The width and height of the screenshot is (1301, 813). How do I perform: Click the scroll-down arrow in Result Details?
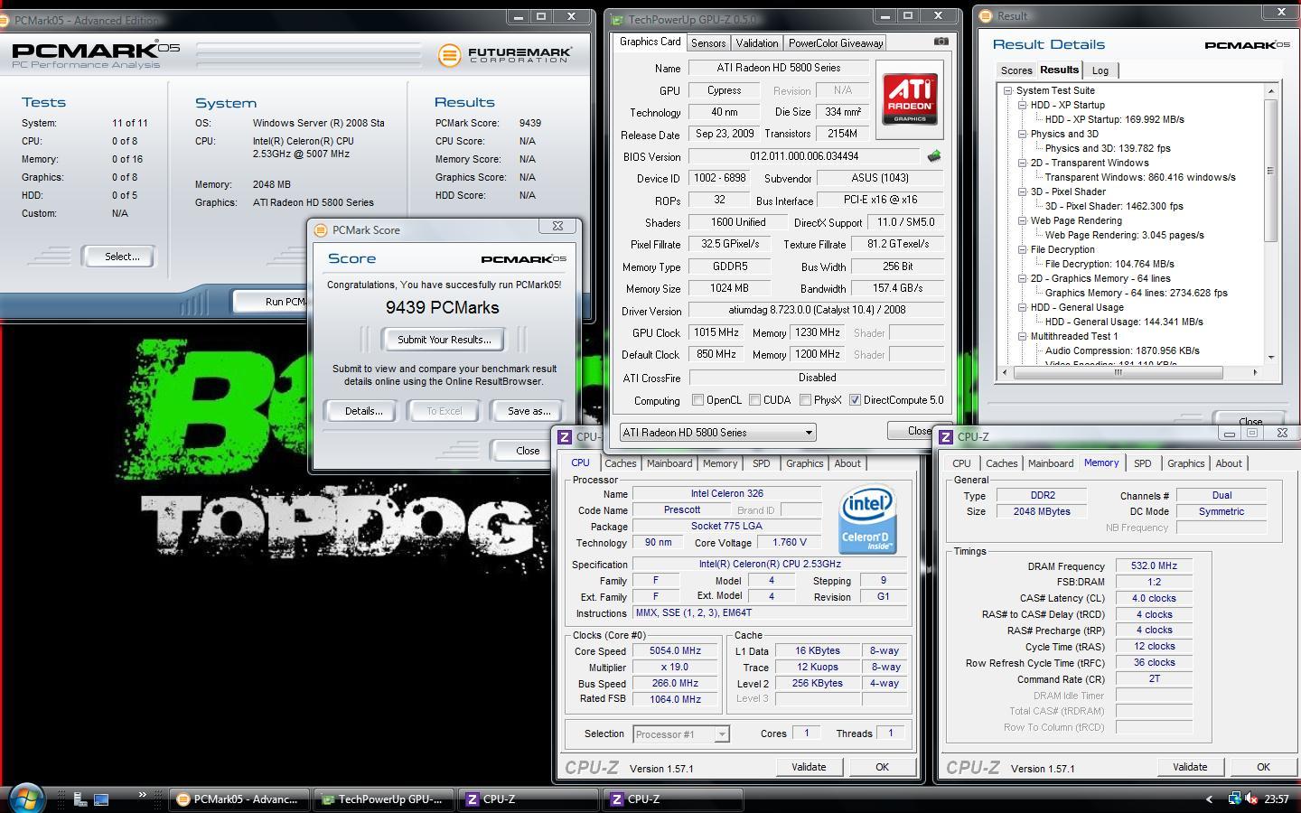(1270, 358)
